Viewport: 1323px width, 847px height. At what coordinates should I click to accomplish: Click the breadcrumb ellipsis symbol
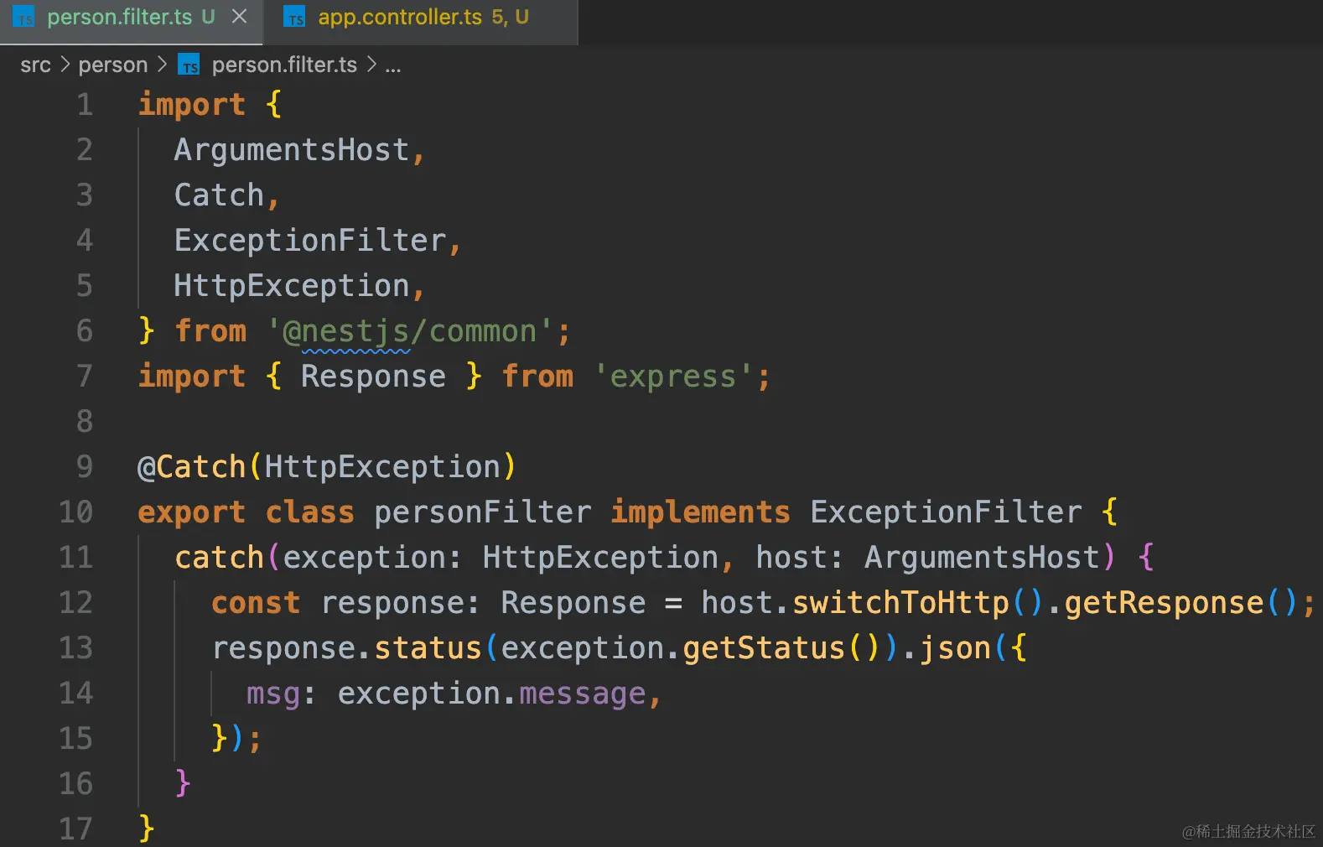point(393,66)
